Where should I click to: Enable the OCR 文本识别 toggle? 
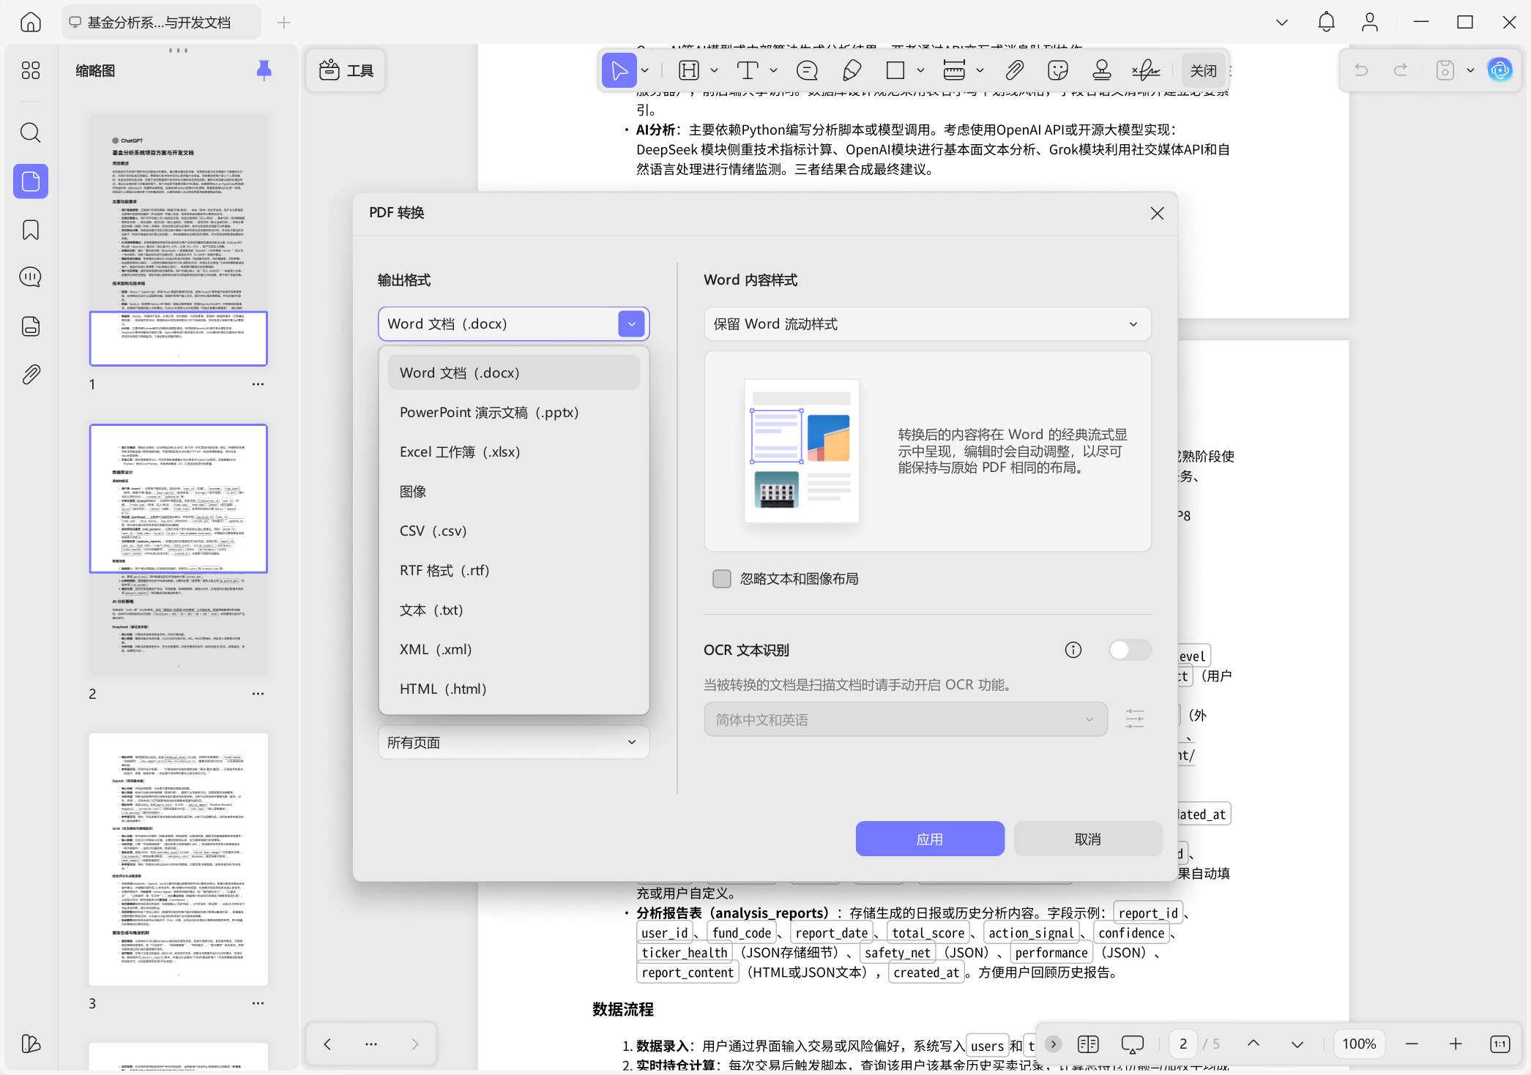pyautogui.click(x=1129, y=650)
